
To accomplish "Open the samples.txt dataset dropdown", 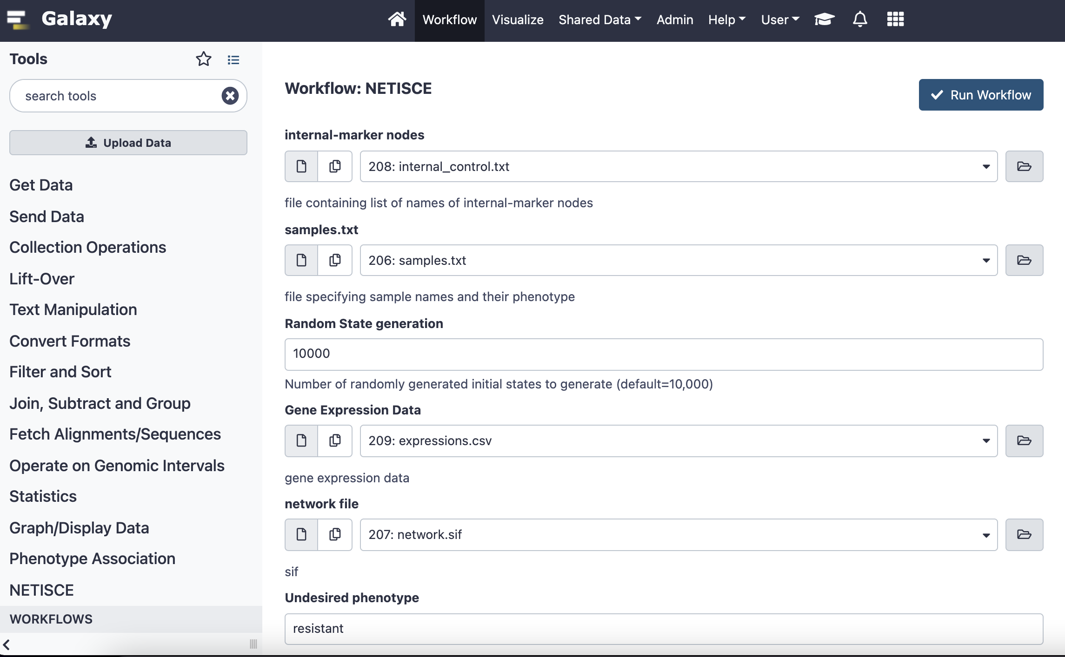I will (x=679, y=260).
